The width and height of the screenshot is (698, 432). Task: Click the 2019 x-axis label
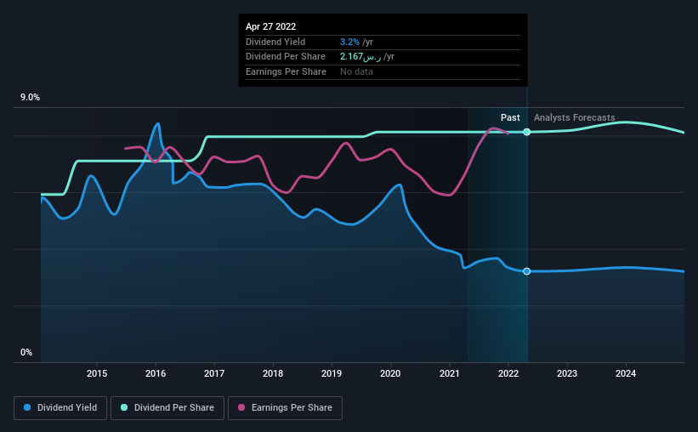click(332, 373)
